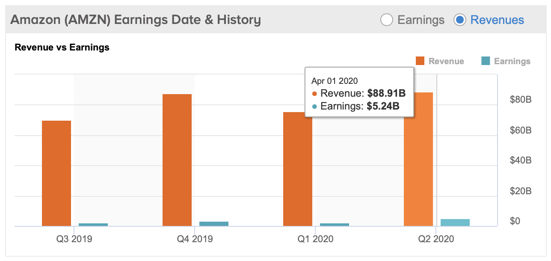Click the Q3 2019 axis label
The height and width of the screenshot is (261, 551).
tap(74, 239)
